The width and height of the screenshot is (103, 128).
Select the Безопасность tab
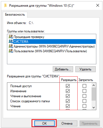pyautogui.click(x=15, y=15)
